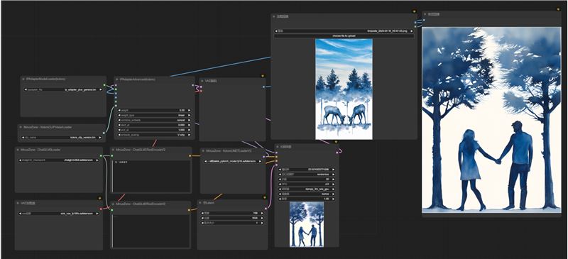Collapse the KSampler node with seed field

point(278,146)
